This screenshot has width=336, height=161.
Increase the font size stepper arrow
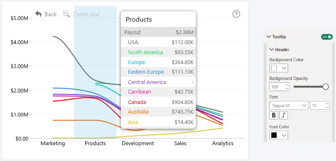(327, 104)
